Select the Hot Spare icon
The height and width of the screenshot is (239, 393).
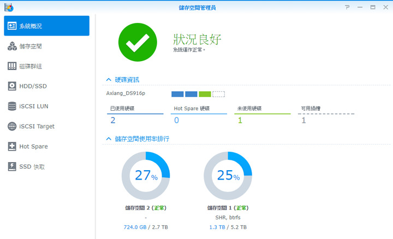(12, 146)
